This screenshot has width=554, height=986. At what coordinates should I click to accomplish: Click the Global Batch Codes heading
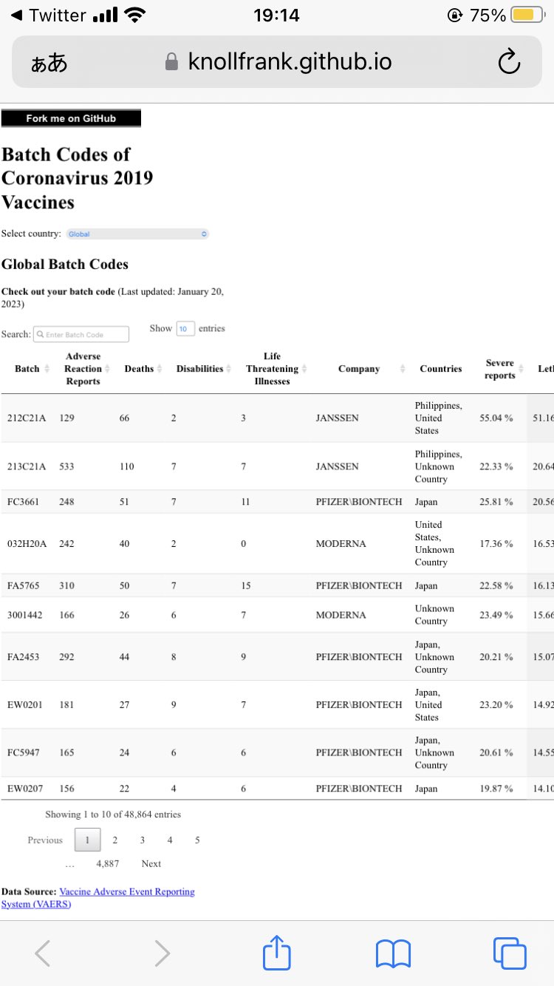coord(65,264)
